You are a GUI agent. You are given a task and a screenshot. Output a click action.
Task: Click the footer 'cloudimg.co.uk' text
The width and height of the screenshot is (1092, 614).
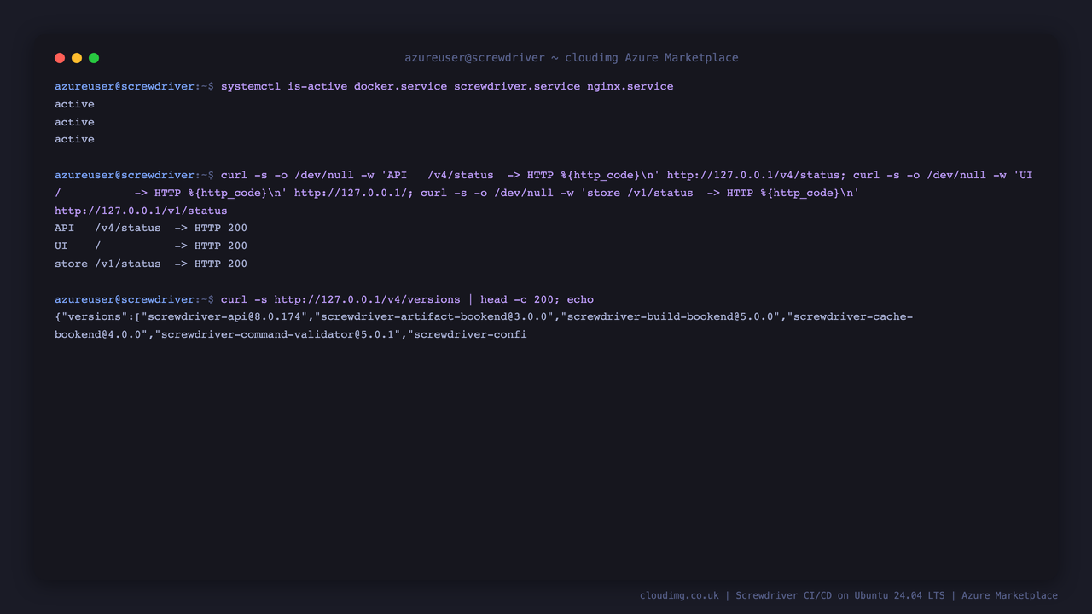tap(679, 595)
